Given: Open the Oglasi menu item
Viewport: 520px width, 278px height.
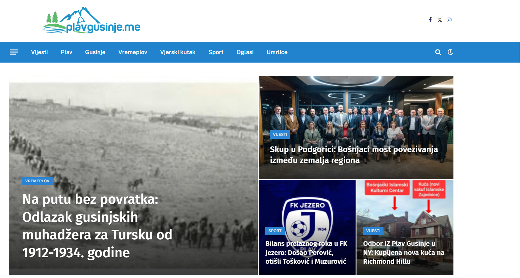Looking at the screenshot, I should click(245, 52).
